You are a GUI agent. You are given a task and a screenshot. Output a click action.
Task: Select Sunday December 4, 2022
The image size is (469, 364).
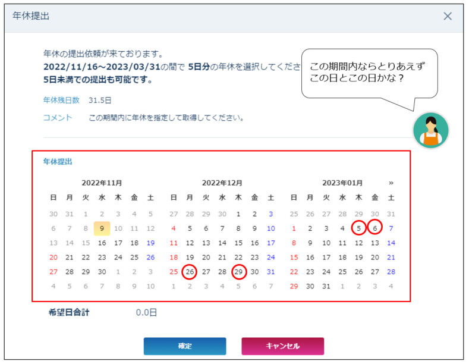coord(174,229)
